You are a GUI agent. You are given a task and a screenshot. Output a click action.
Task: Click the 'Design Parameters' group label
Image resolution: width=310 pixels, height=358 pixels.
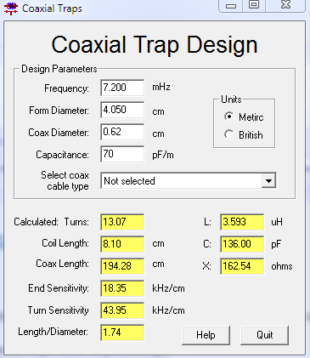59,69
